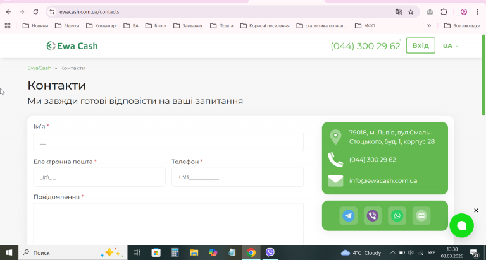Click the Ewa Cash logo
Image resolution: width=486 pixels, height=260 pixels.
[x=72, y=46]
